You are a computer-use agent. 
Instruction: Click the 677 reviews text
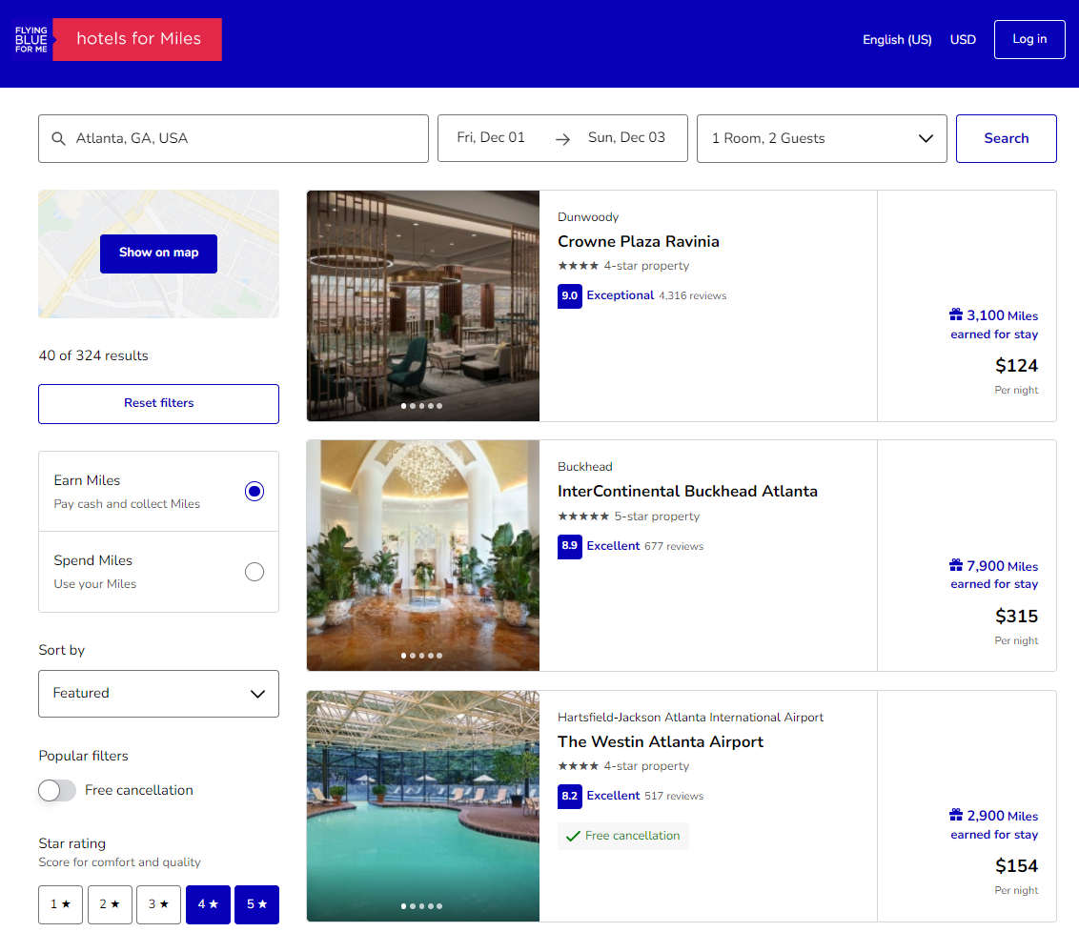(674, 546)
